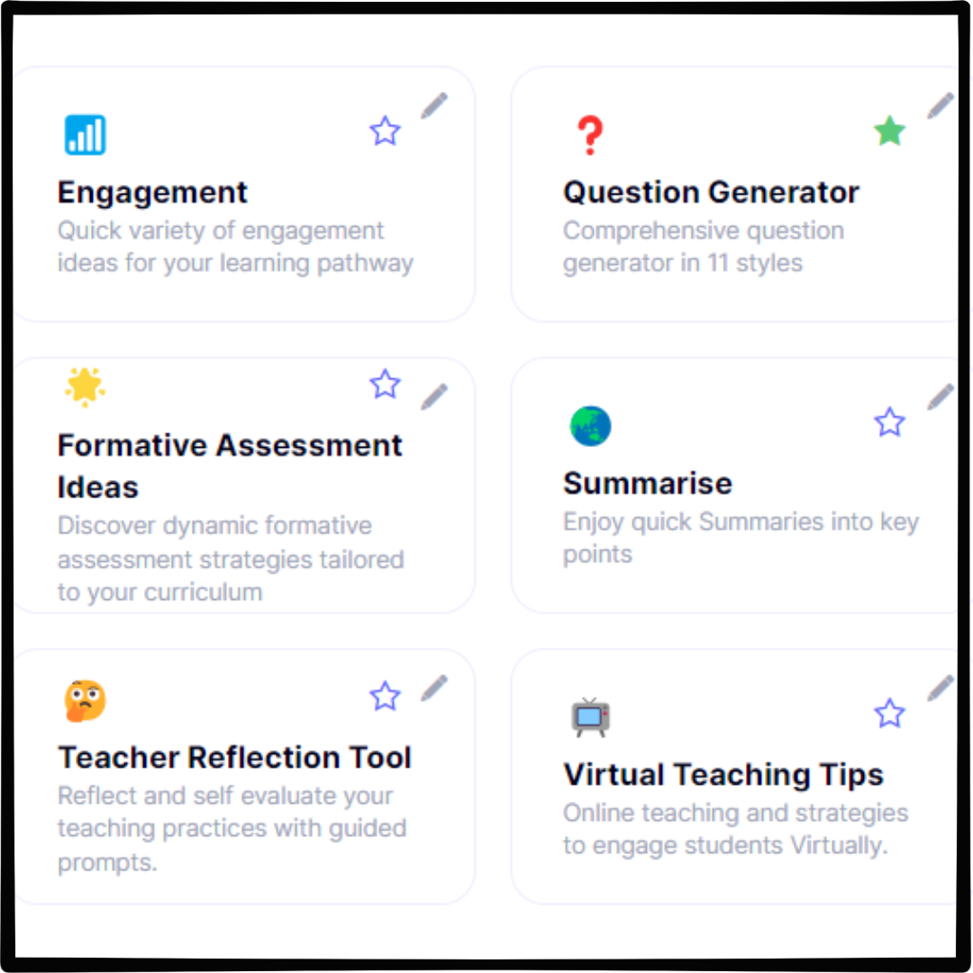Mark Virtual Teaching Tips as a favorite
This screenshot has width=973, height=973.
tap(889, 713)
